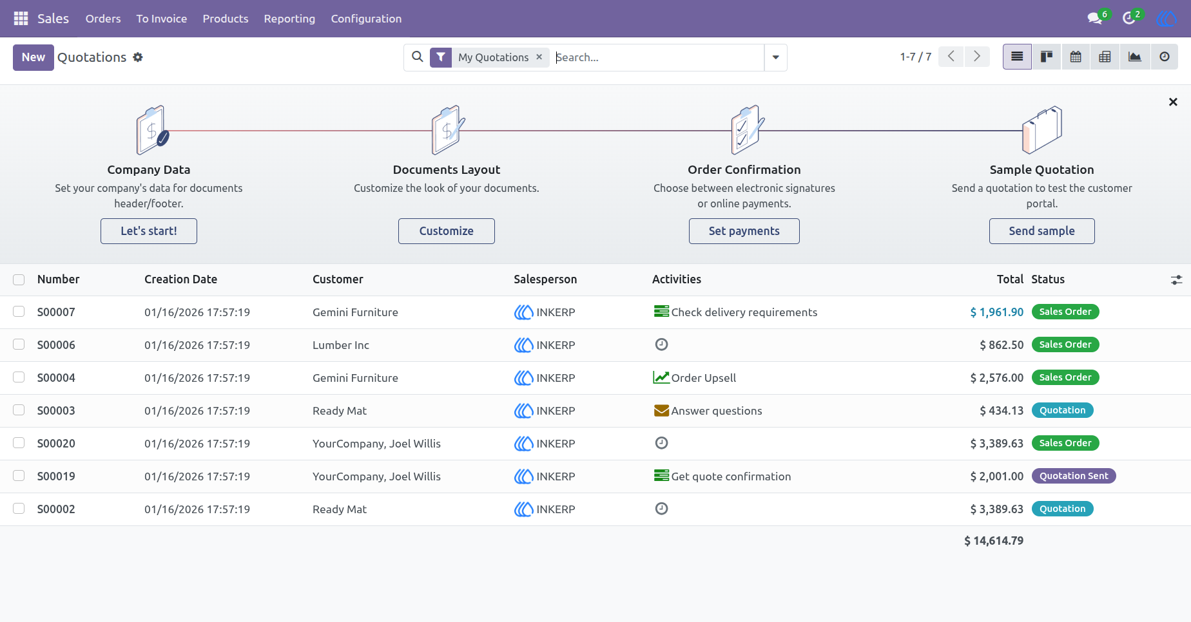Viewport: 1191px width, 622px height.
Task: Click the Quotations settings gear icon
Action: pyautogui.click(x=138, y=57)
